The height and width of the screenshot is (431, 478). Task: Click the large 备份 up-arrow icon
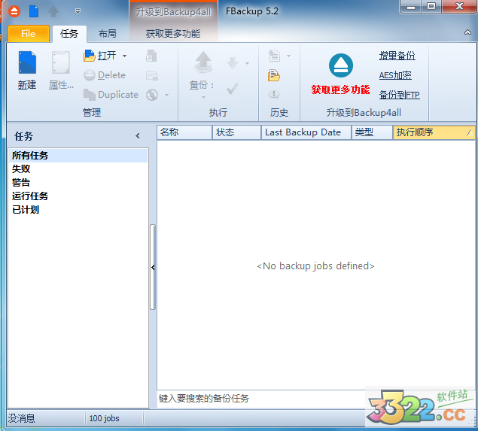(203, 62)
